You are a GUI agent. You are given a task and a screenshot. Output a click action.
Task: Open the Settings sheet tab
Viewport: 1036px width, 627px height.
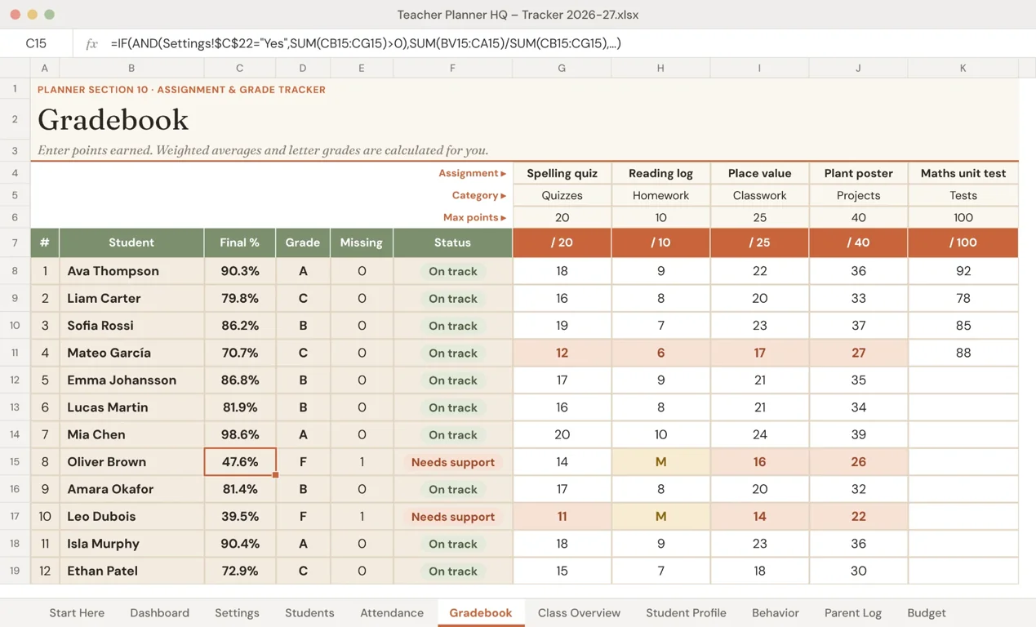237,613
